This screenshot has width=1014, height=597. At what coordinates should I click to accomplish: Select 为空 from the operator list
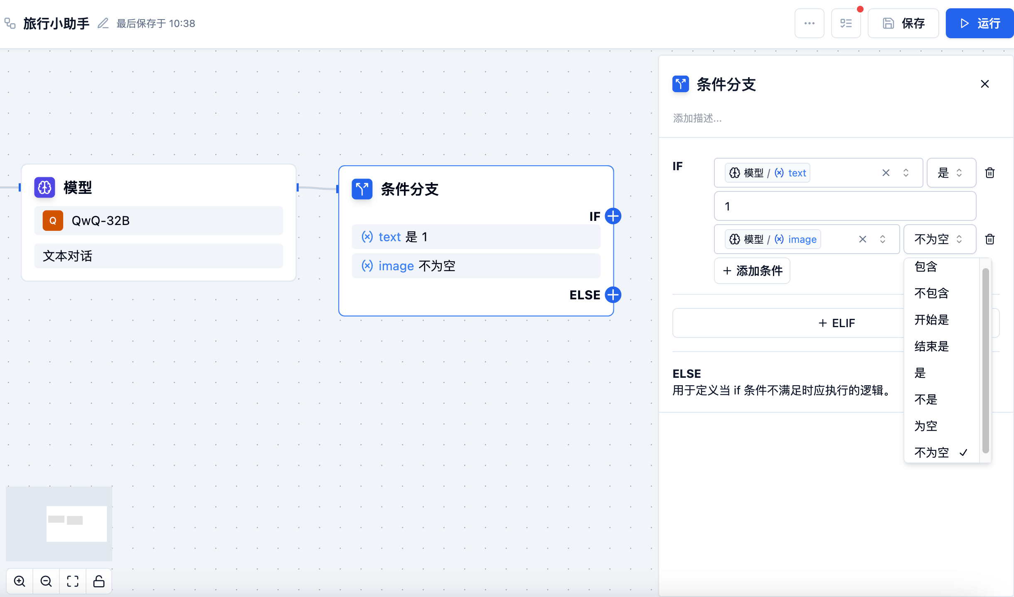pyautogui.click(x=926, y=426)
